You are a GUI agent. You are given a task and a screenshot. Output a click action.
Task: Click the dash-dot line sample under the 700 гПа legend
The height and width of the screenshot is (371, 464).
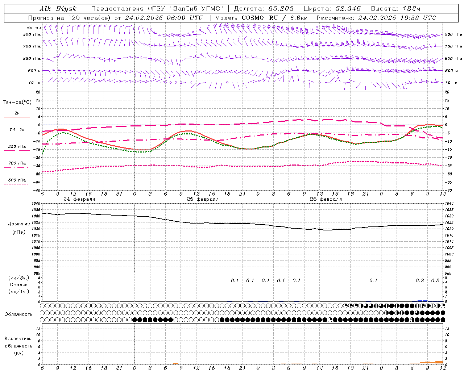point(16,167)
